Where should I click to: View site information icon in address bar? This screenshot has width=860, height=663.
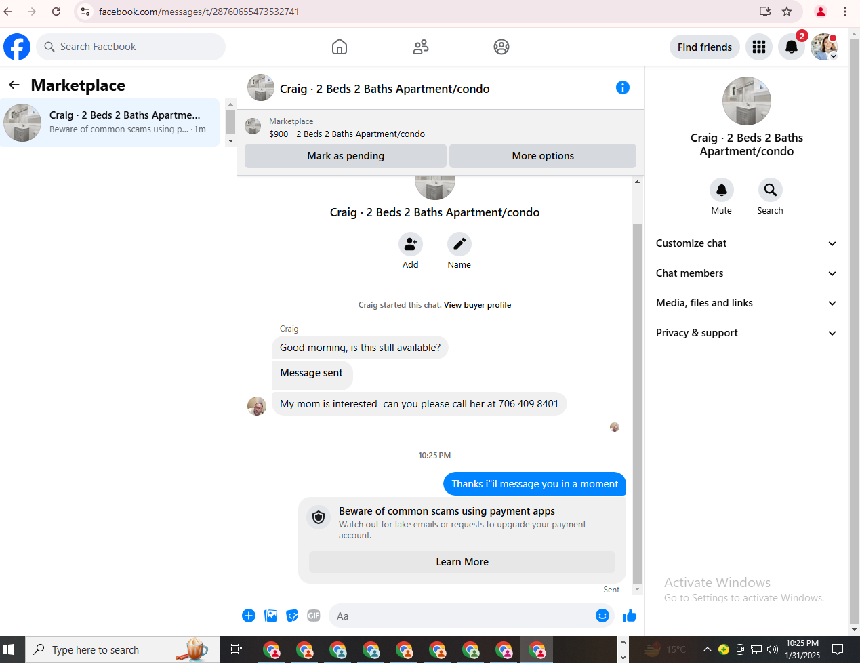85,12
